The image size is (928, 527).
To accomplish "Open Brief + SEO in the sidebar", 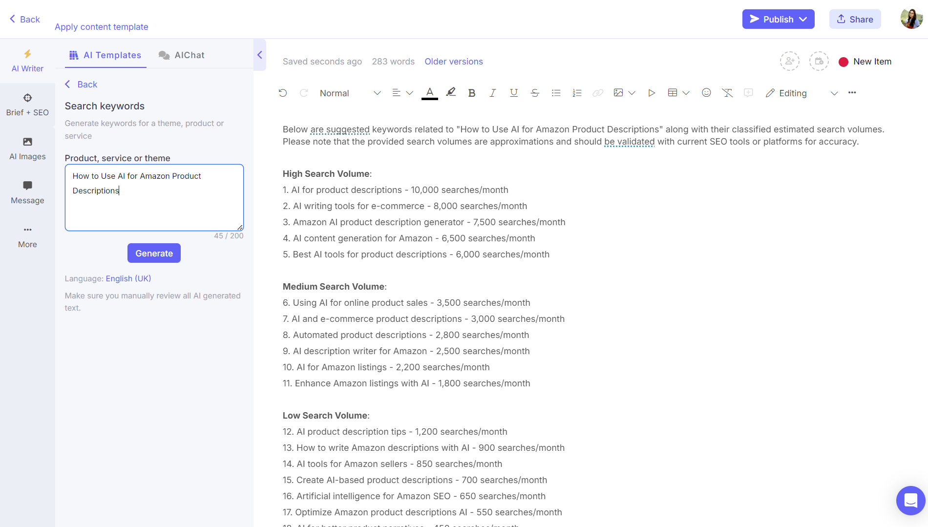I will pyautogui.click(x=27, y=105).
